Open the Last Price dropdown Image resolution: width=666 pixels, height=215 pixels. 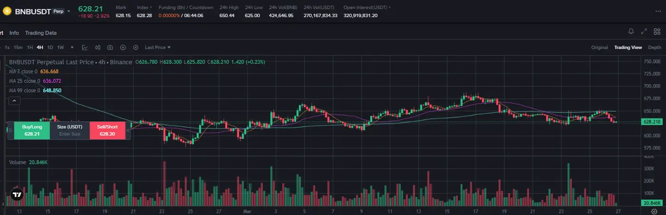point(158,48)
